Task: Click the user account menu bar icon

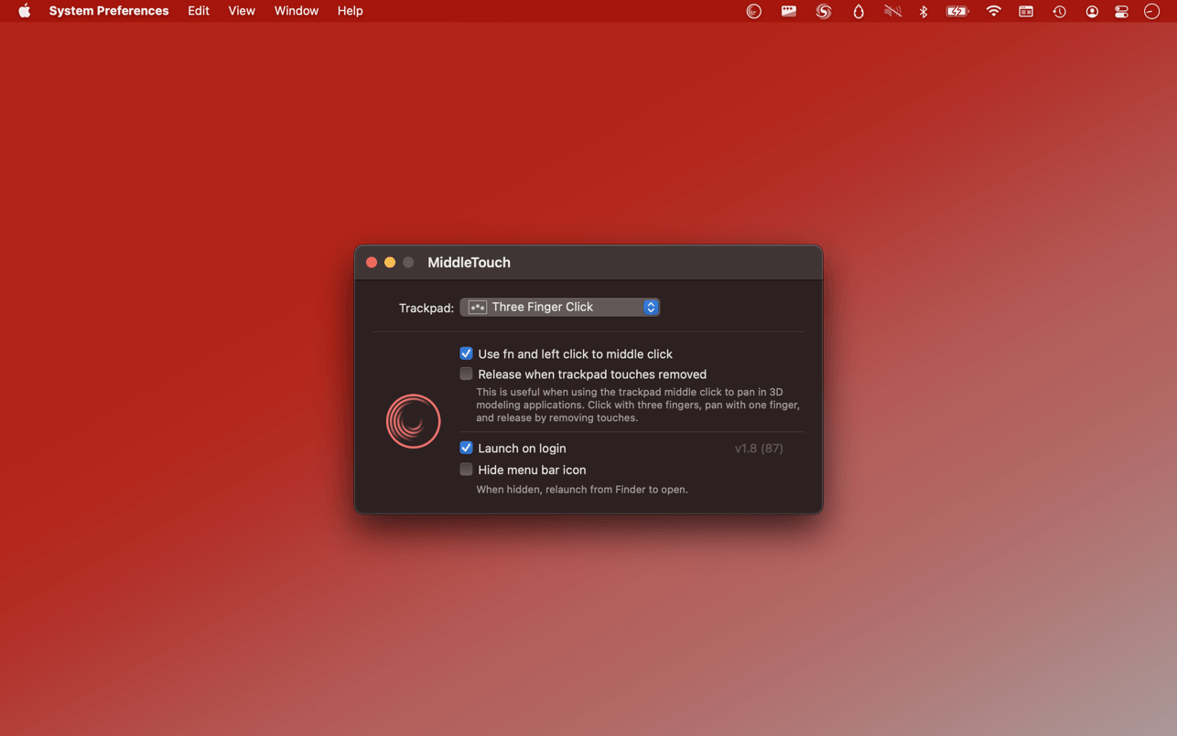Action: coord(1091,11)
